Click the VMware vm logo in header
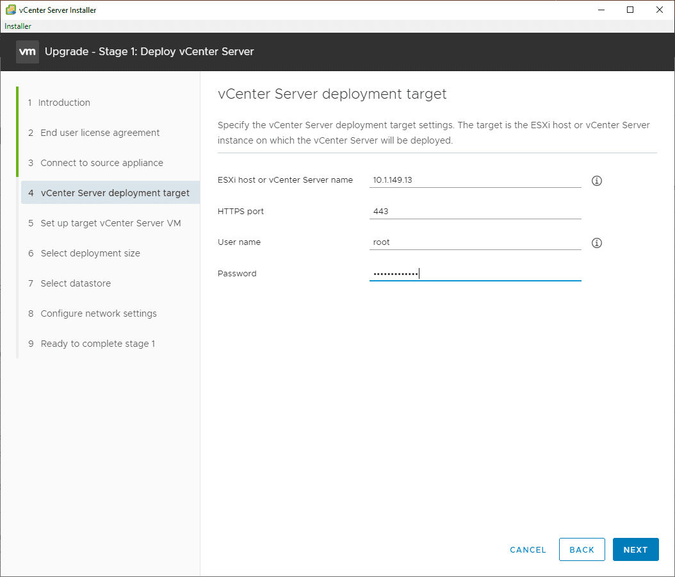This screenshot has width=675, height=577. (28, 52)
